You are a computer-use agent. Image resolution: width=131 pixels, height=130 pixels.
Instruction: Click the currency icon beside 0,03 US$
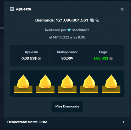[39, 59]
